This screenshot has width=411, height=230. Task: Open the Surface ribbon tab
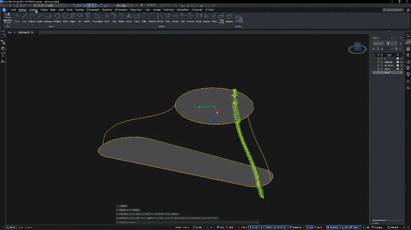click(44, 10)
